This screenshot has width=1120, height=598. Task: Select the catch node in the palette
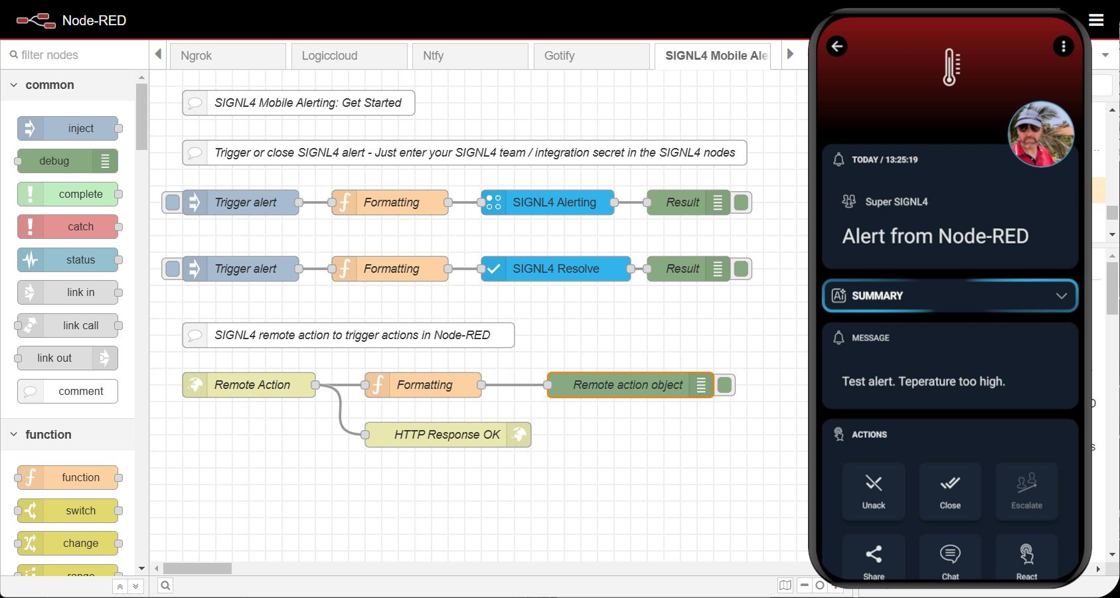point(67,226)
